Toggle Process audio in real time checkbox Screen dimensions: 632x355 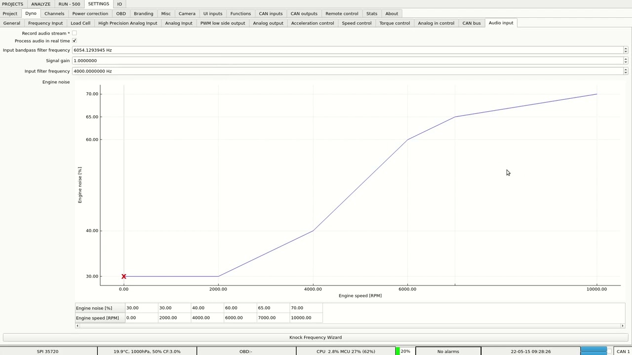pos(75,41)
